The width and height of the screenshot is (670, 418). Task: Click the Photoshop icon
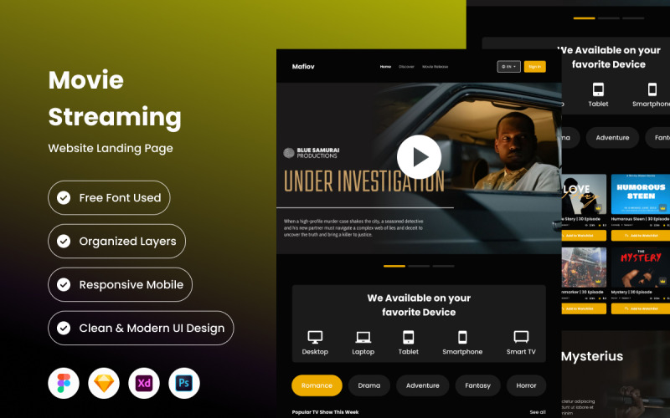(184, 383)
